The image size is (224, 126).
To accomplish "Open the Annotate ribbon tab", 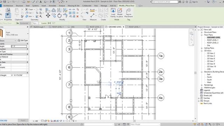I will click(52, 6).
